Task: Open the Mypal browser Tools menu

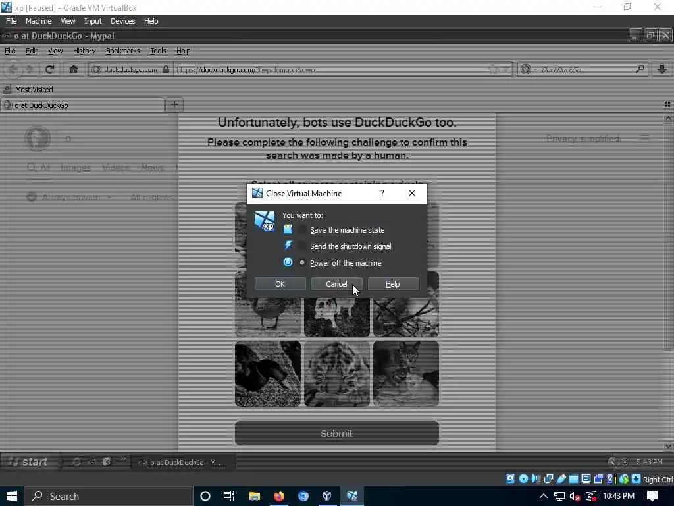Action: click(158, 51)
